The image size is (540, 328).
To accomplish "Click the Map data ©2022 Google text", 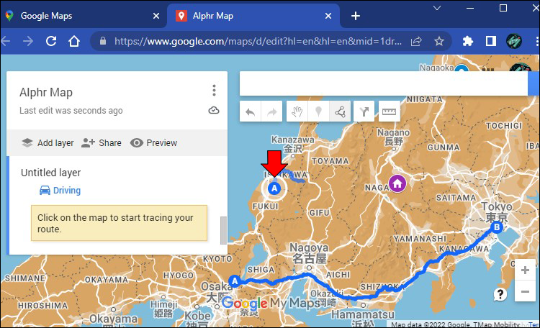I will pos(431,324).
